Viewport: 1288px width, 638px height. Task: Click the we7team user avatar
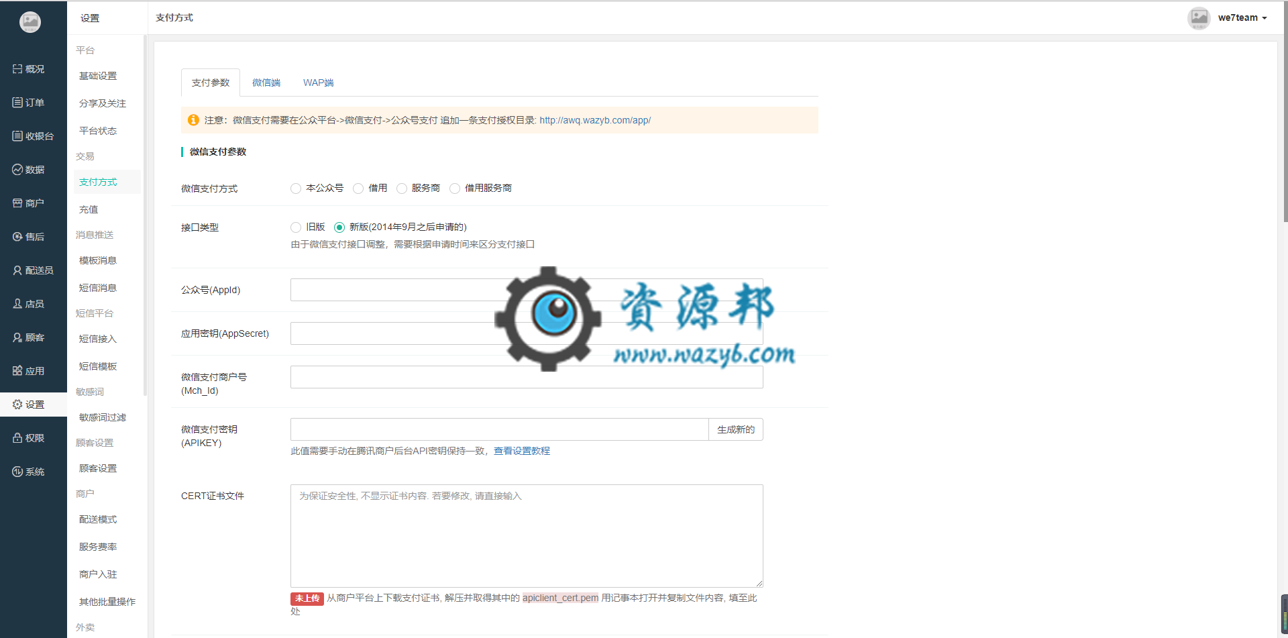click(1199, 18)
